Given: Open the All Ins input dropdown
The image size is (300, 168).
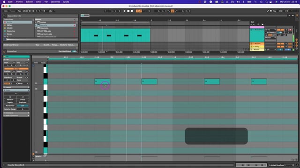Looking at the screenshot, I should tap(270, 30).
